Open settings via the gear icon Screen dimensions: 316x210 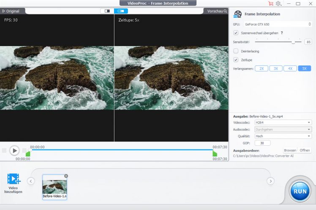click(278, 3)
